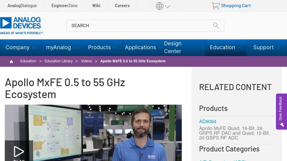
Task: Click into the SEARCH input field
Action: (x=145, y=26)
